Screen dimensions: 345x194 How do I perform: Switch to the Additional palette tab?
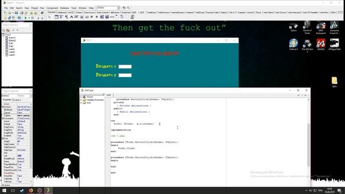click(x=61, y=12)
